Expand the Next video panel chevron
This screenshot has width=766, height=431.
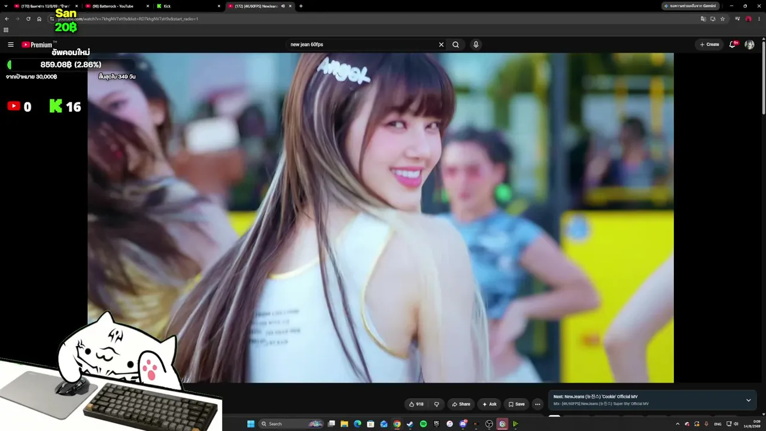(x=748, y=400)
